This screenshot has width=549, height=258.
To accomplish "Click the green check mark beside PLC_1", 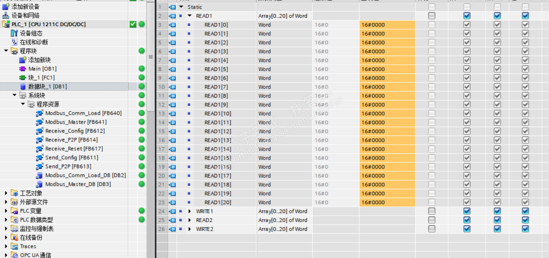I will coord(133,24).
